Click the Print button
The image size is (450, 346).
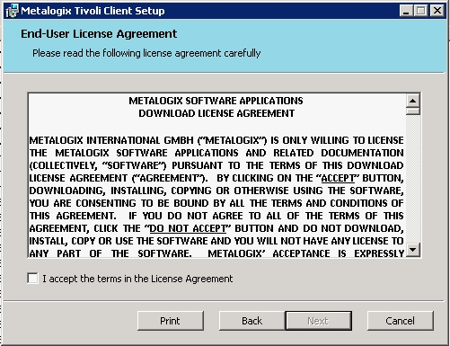click(171, 321)
